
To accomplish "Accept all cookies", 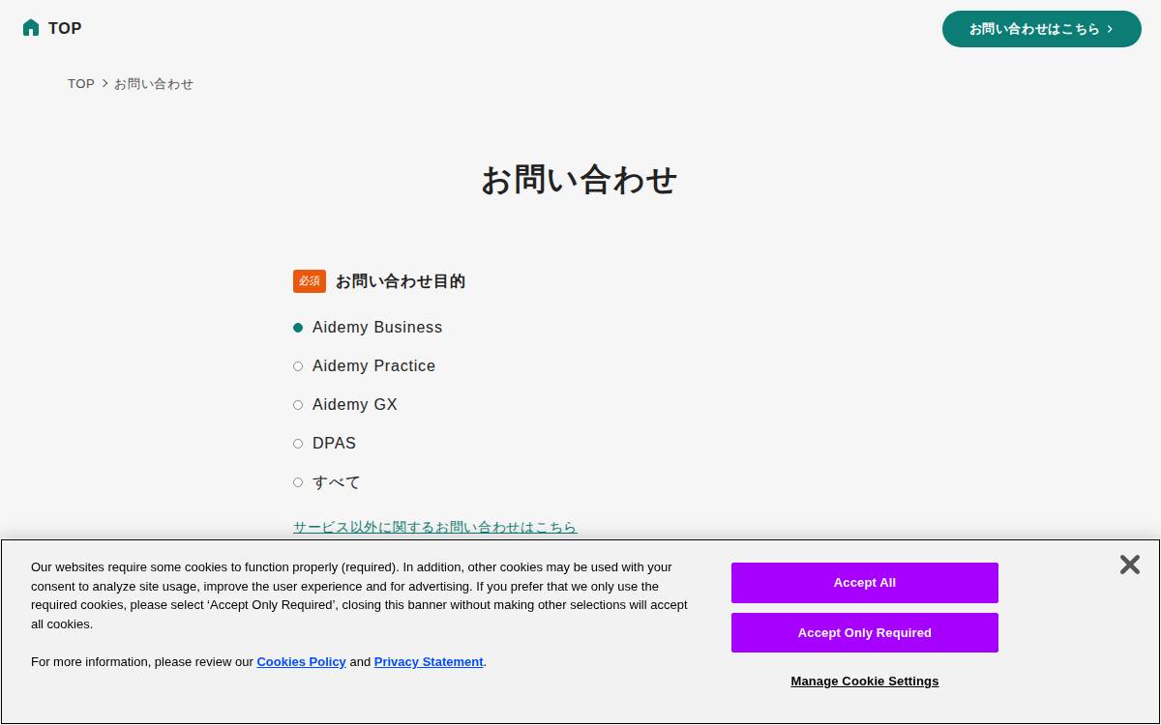I will (865, 583).
